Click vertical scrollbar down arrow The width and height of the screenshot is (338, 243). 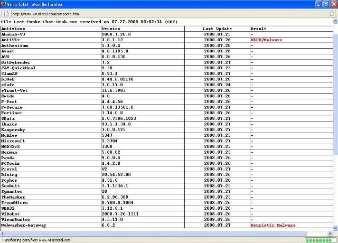(x=335, y=228)
